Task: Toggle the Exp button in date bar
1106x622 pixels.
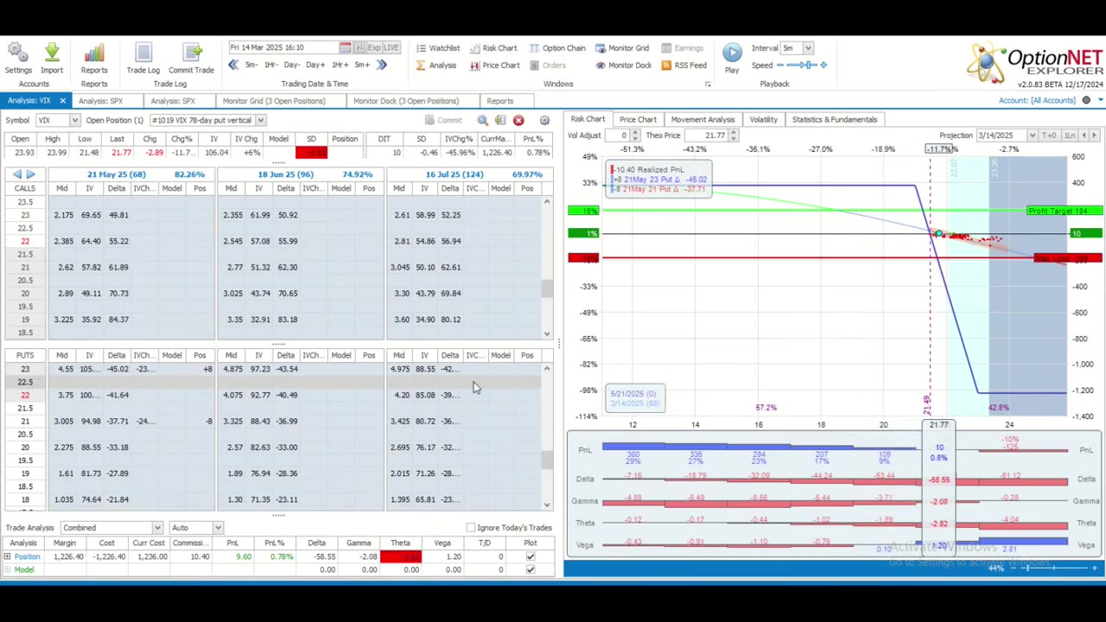Action: pos(374,48)
